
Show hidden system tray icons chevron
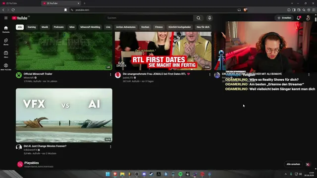286,174
